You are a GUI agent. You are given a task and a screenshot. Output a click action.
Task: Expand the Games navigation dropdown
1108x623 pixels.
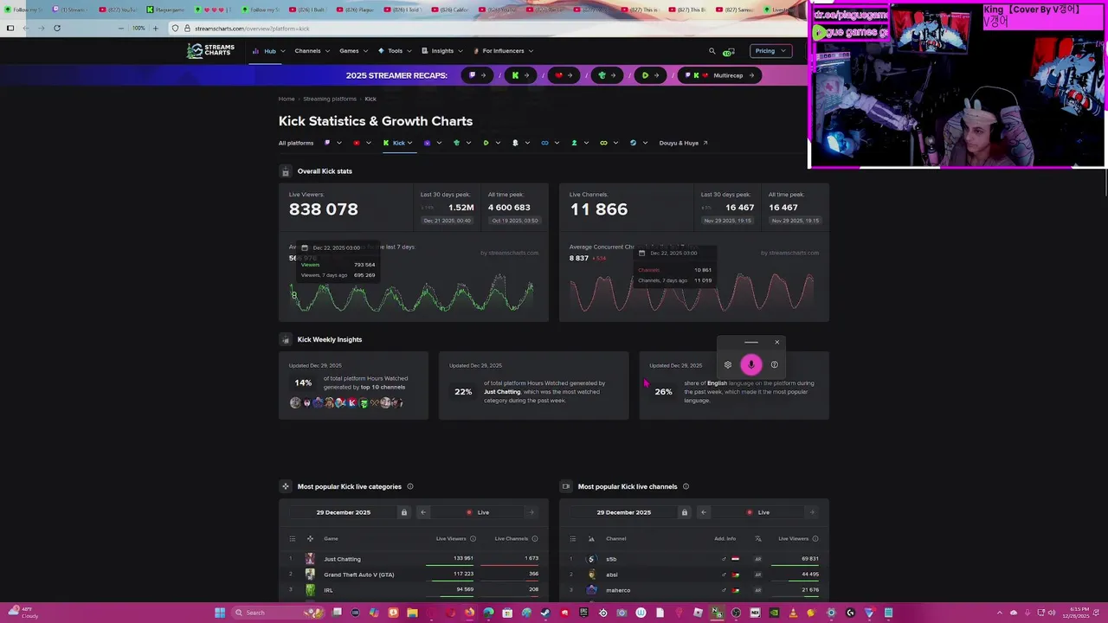point(353,51)
